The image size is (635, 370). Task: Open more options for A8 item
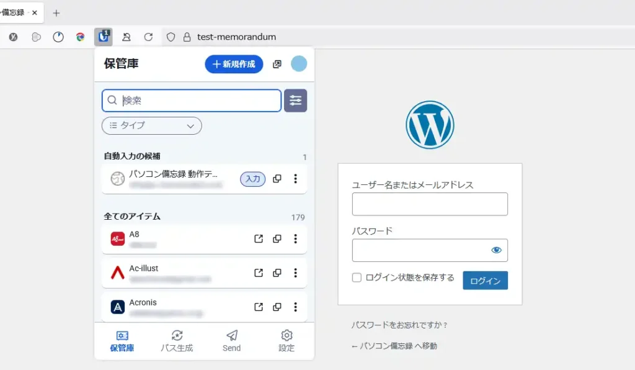296,238
